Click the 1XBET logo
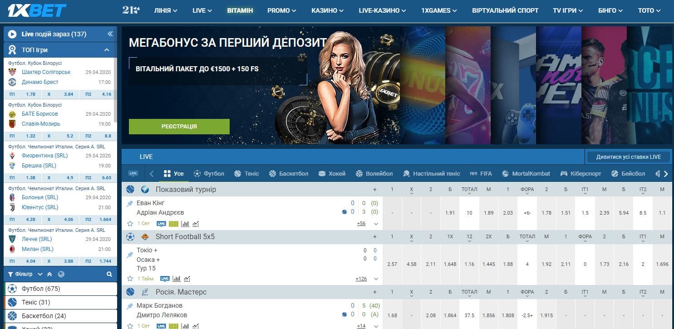674x329 pixels. (x=37, y=10)
